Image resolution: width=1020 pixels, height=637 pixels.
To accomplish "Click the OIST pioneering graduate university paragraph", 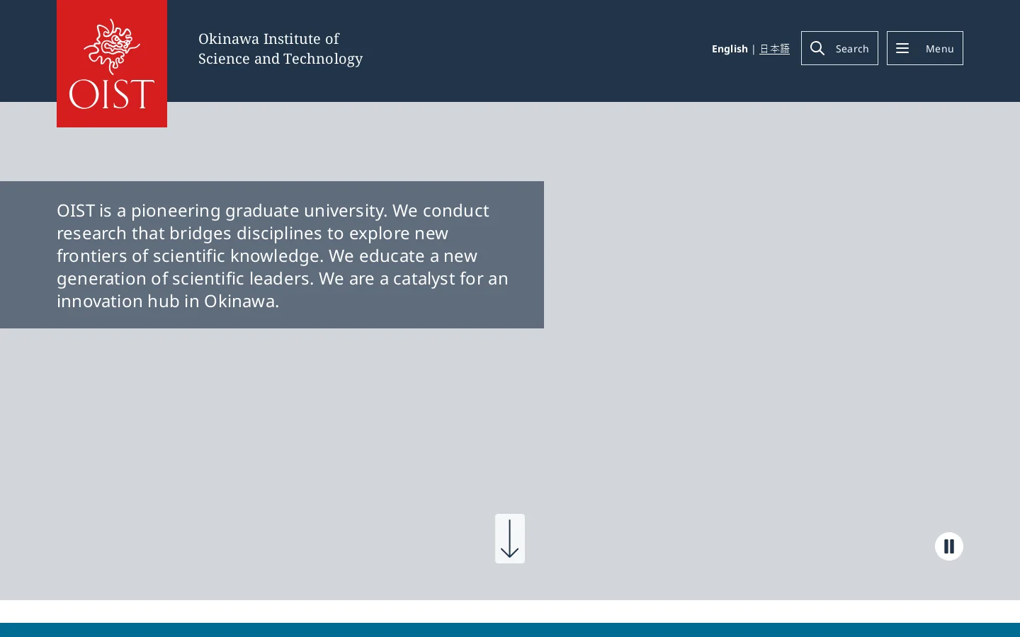I will (283, 256).
